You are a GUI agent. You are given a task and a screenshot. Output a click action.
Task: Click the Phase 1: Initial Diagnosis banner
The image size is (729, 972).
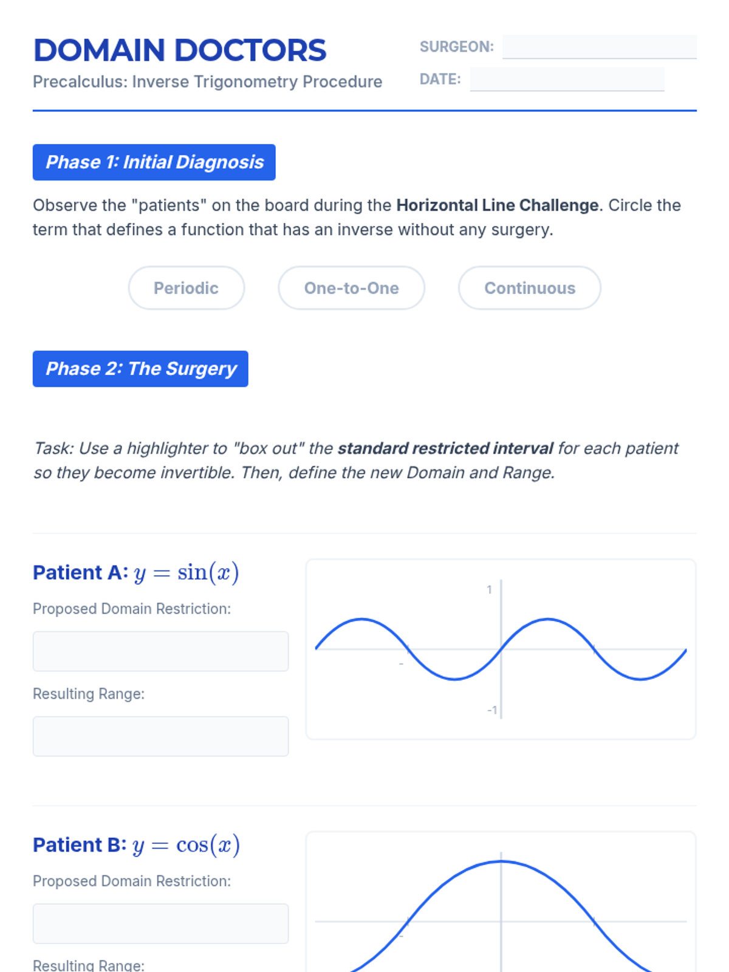pos(154,162)
